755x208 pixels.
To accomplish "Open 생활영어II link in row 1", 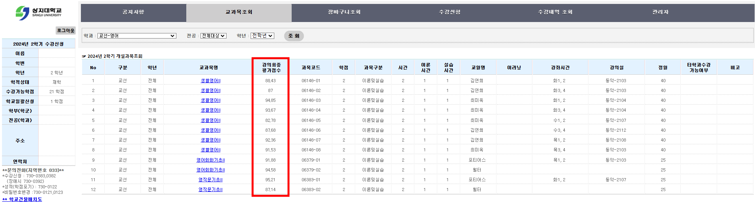I will (210, 81).
